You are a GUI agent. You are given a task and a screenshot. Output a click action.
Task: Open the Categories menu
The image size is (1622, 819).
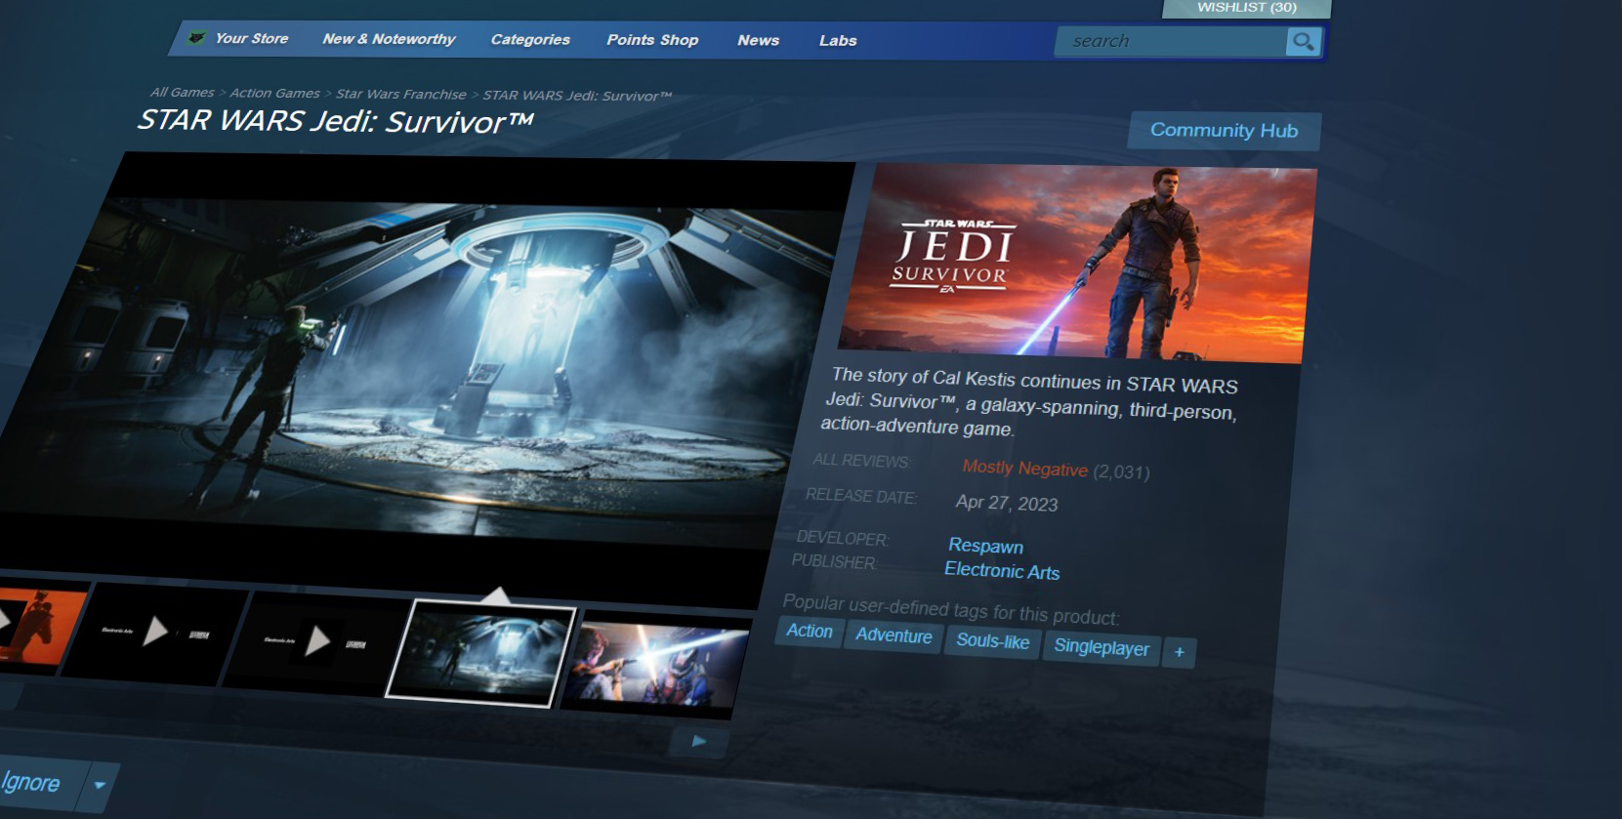pos(530,39)
